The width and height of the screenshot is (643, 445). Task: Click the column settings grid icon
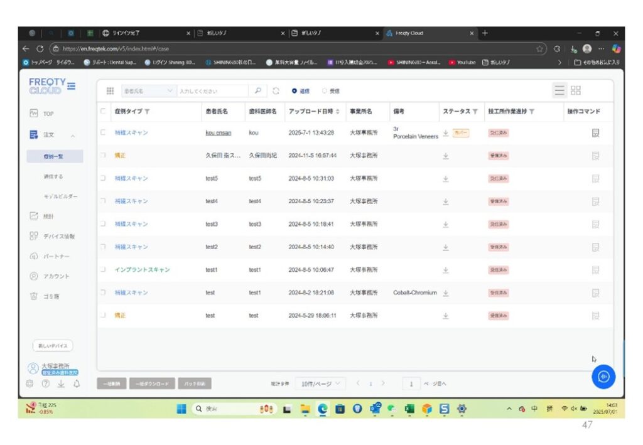[110, 91]
